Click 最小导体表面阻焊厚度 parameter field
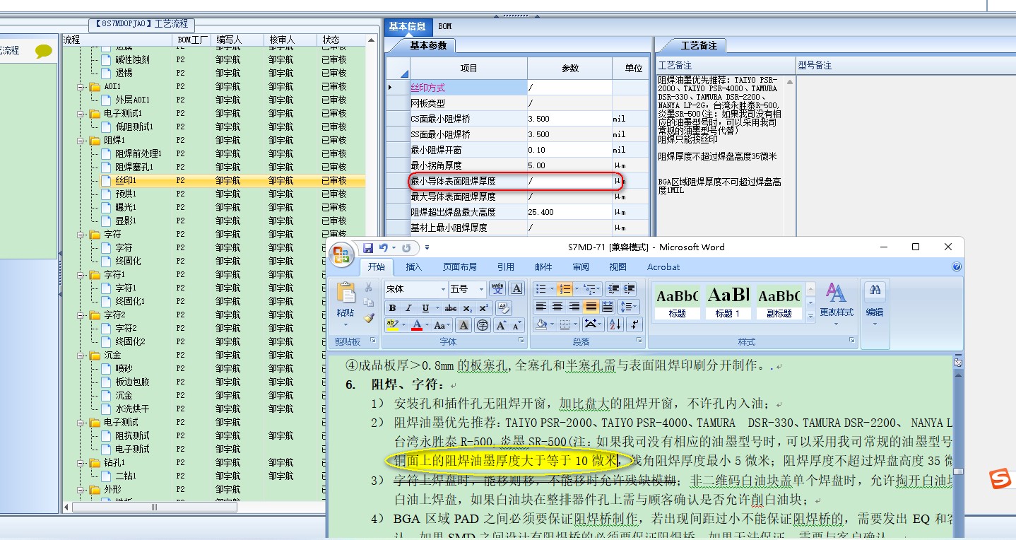 (x=569, y=181)
